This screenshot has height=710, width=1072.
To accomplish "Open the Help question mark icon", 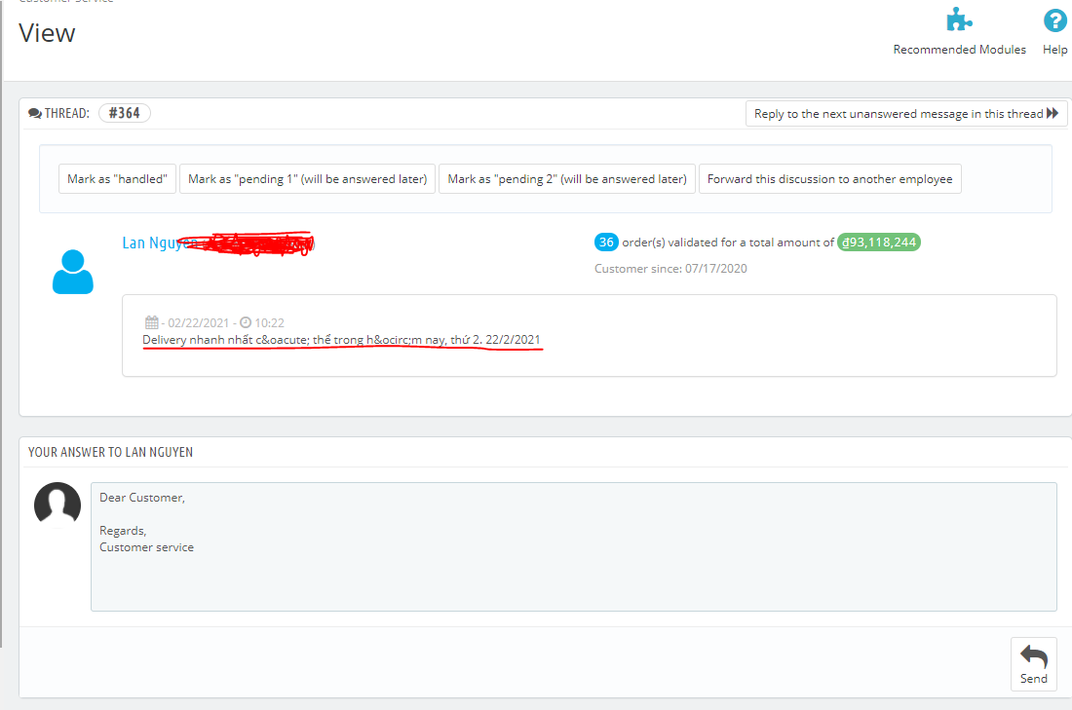I will point(1054,20).
